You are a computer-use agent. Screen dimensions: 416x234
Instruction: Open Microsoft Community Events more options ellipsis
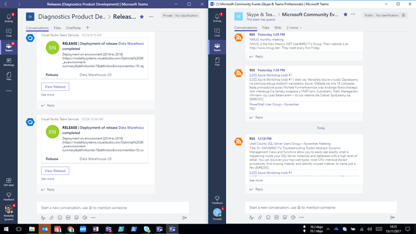353,14
